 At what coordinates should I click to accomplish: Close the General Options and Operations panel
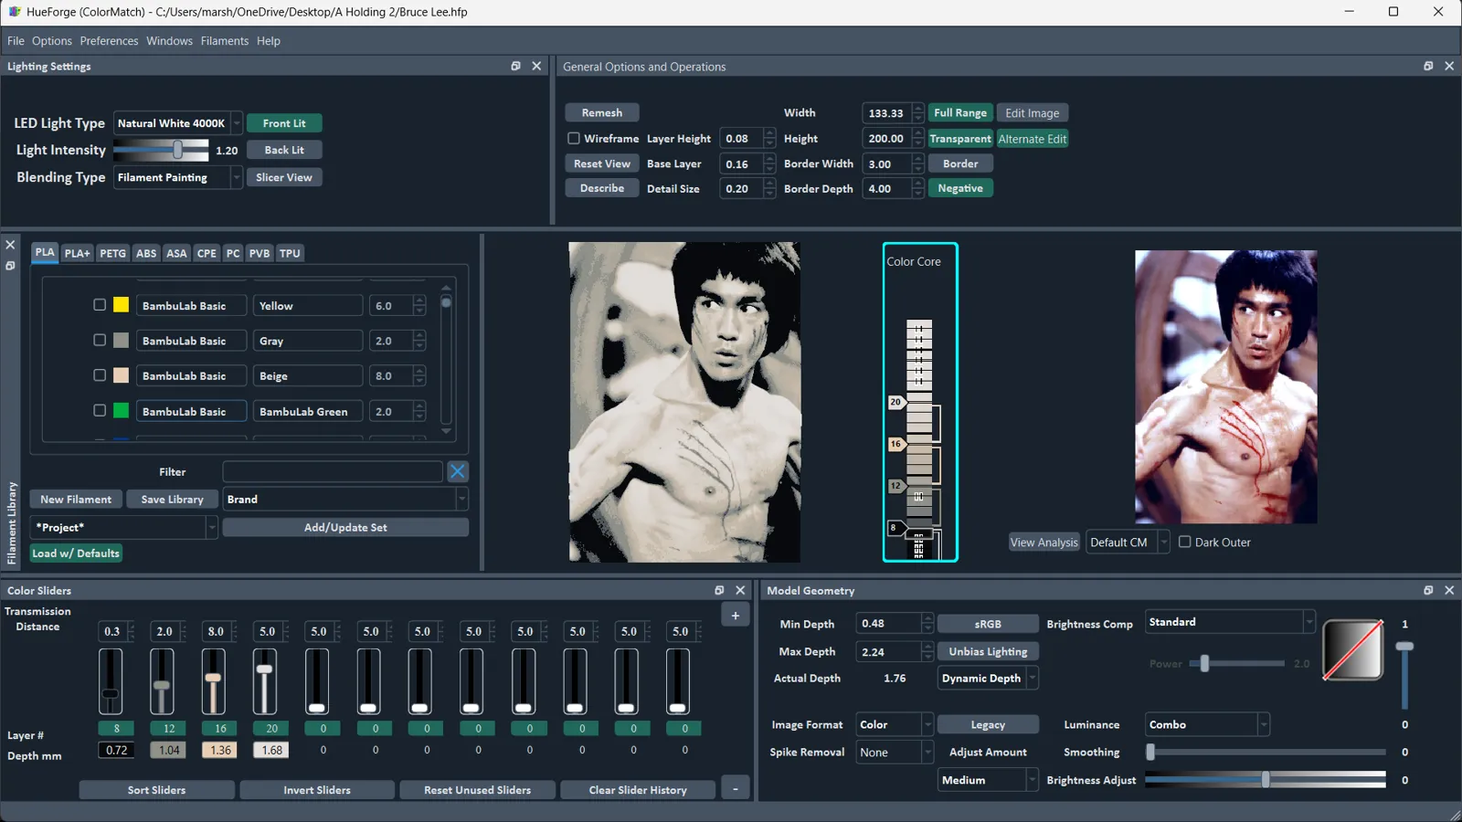(1449, 66)
